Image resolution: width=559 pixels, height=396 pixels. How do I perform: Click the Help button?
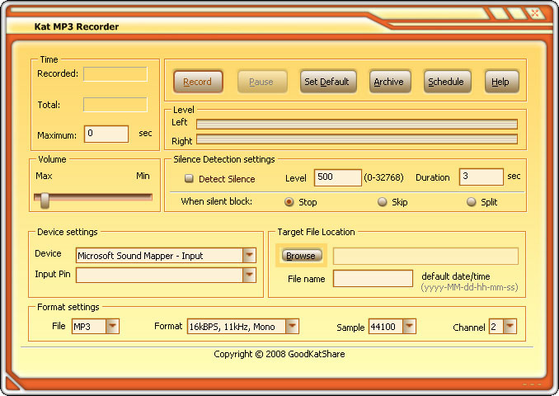point(500,82)
